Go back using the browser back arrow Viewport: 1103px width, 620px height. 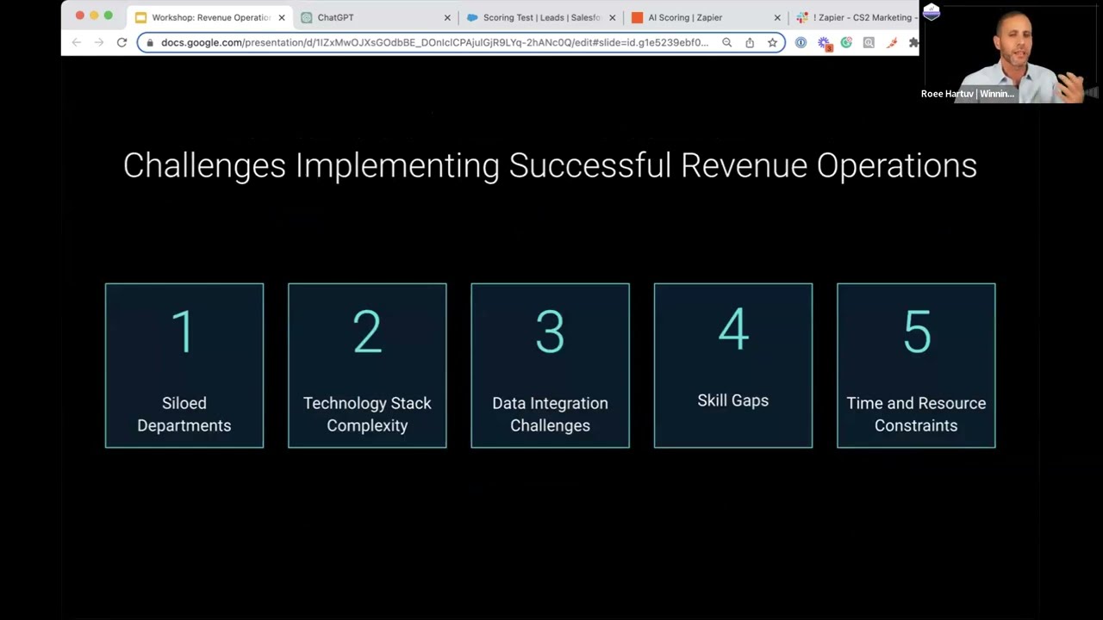coord(77,42)
